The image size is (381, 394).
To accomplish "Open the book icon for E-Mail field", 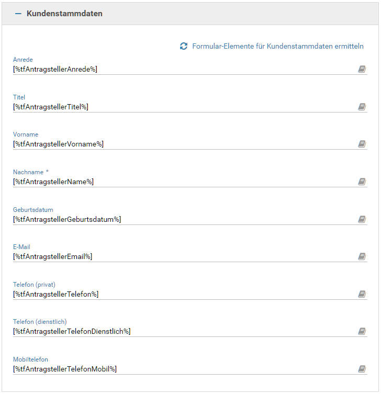I will 362,256.
